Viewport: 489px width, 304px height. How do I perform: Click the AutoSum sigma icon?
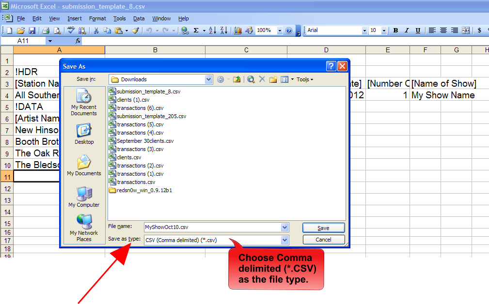tap(196, 30)
